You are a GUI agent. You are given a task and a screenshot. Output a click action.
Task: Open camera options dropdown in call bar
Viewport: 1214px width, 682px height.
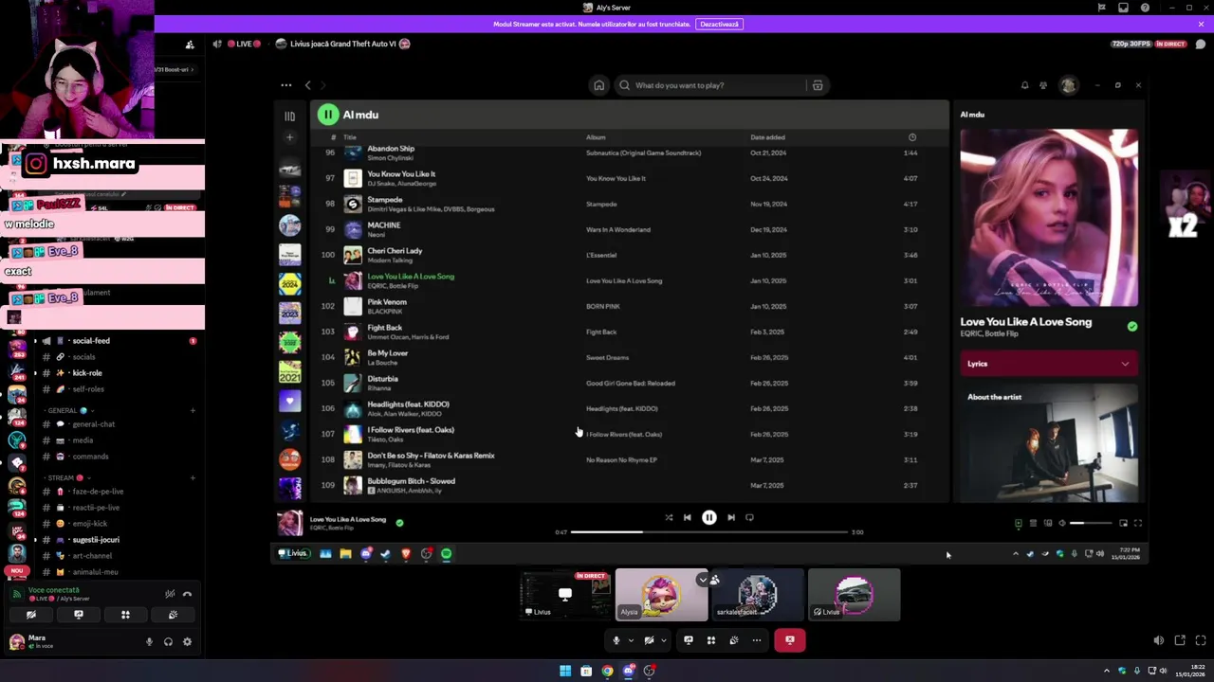[663, 640]
